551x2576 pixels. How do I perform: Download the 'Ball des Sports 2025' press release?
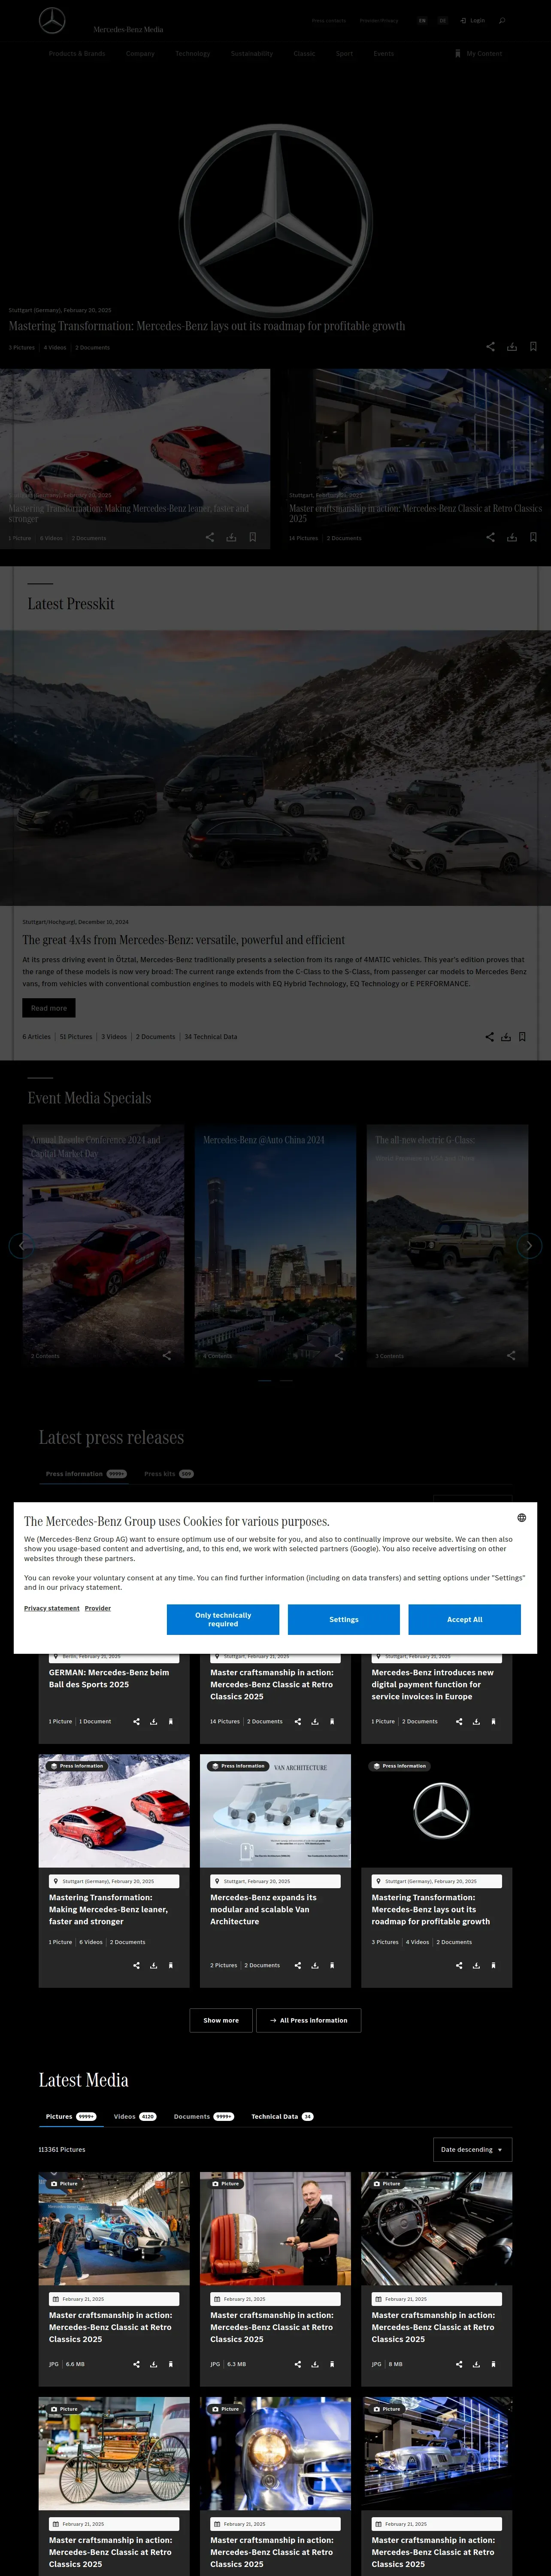(153, 1721)
